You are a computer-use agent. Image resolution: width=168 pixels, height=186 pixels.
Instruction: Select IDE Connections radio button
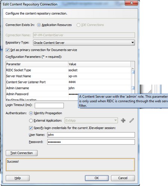pyautogui.click(x=78, y=25)
